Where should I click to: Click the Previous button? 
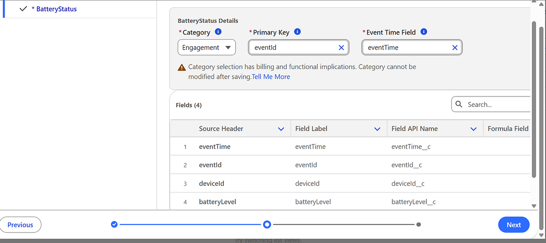tap(20, 224)
